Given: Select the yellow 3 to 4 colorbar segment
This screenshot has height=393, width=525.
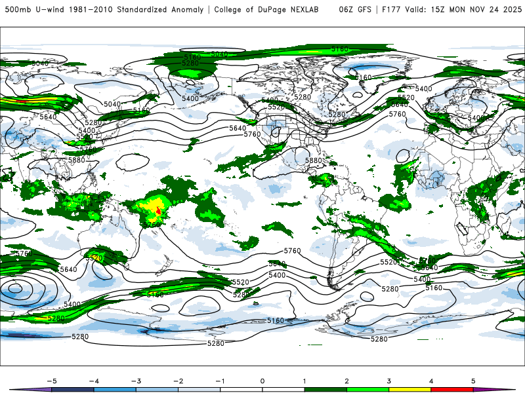Looking at the screenshot, I should pos(410,390).
